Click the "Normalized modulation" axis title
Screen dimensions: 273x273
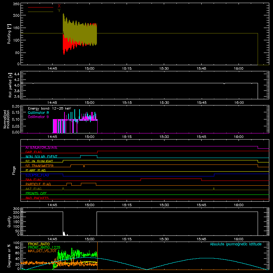pyautogui.click(x=6, y=119)
